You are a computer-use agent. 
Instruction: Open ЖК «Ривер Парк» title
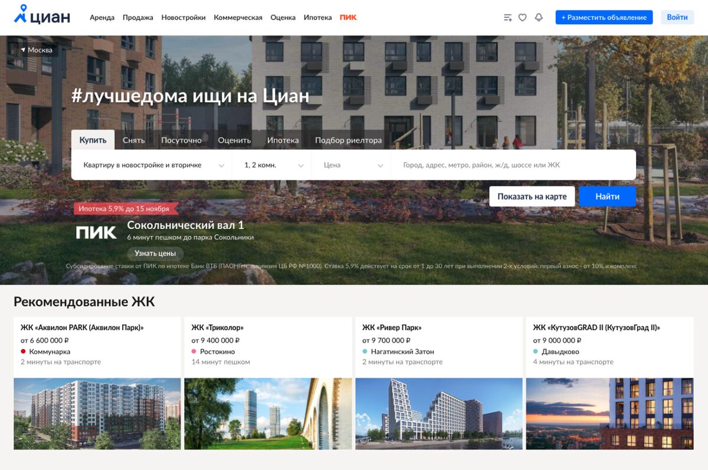(x=392, y=327)
